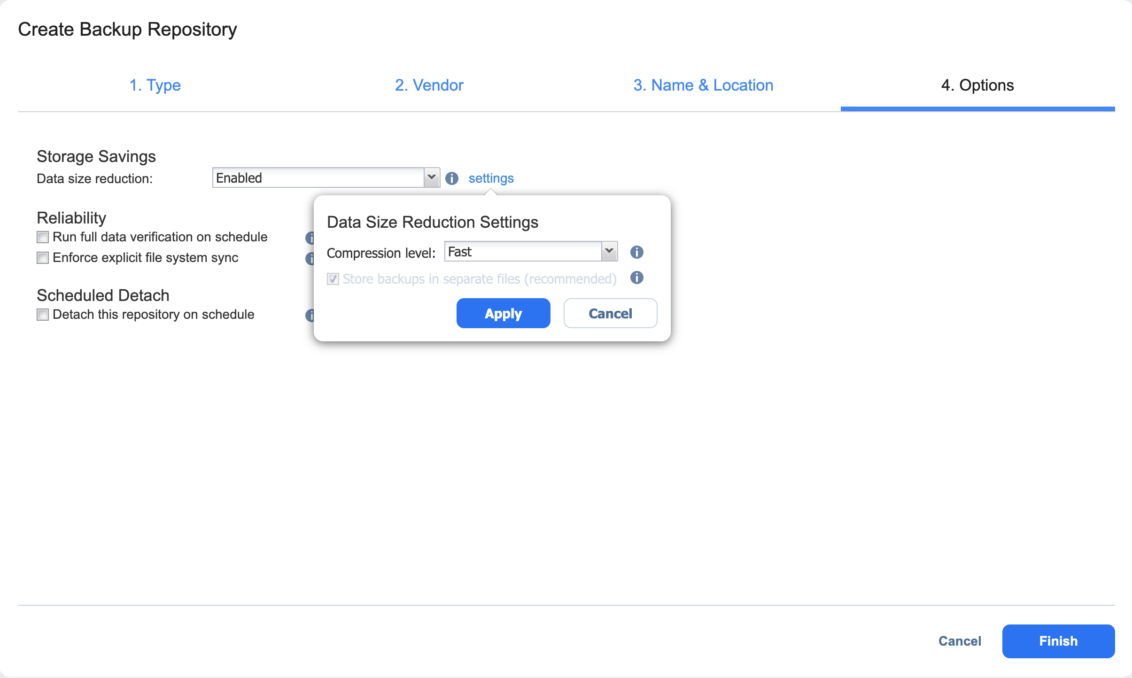The height and width of the screenshot is (678, 1132).
Task: Click info icon for Enforce explicit file system sync
Action: 310,258
